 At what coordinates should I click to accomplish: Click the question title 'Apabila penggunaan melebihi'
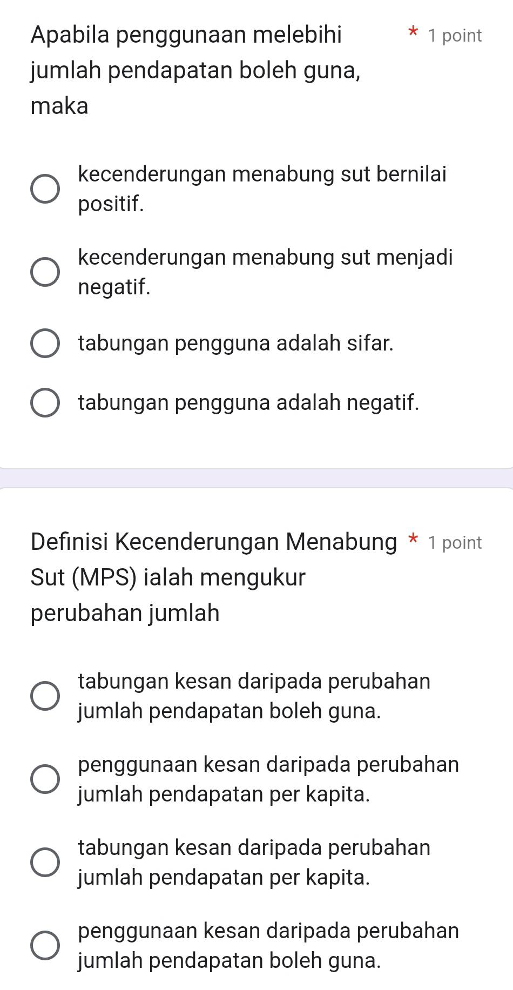(x=186, y=36)
